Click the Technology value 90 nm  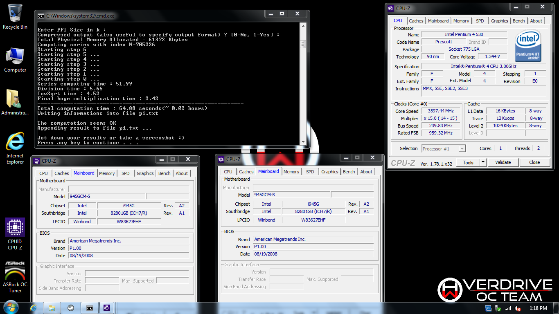(x=433, y=57)
